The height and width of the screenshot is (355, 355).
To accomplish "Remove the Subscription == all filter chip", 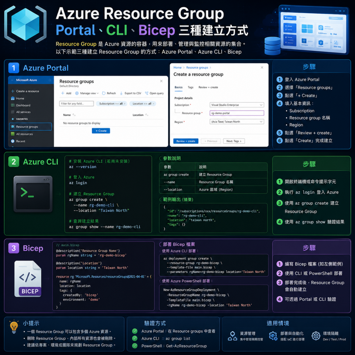I will click(124, 104).
